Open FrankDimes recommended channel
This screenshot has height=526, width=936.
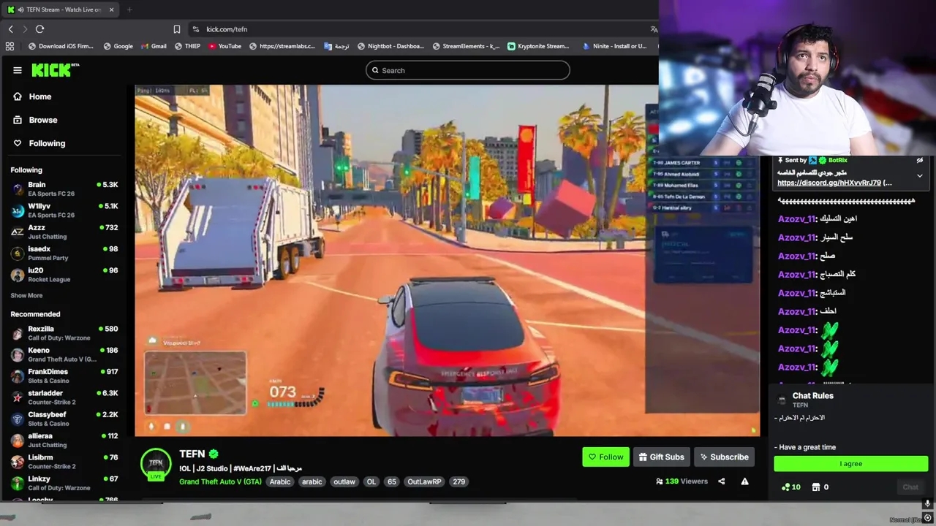64,376
